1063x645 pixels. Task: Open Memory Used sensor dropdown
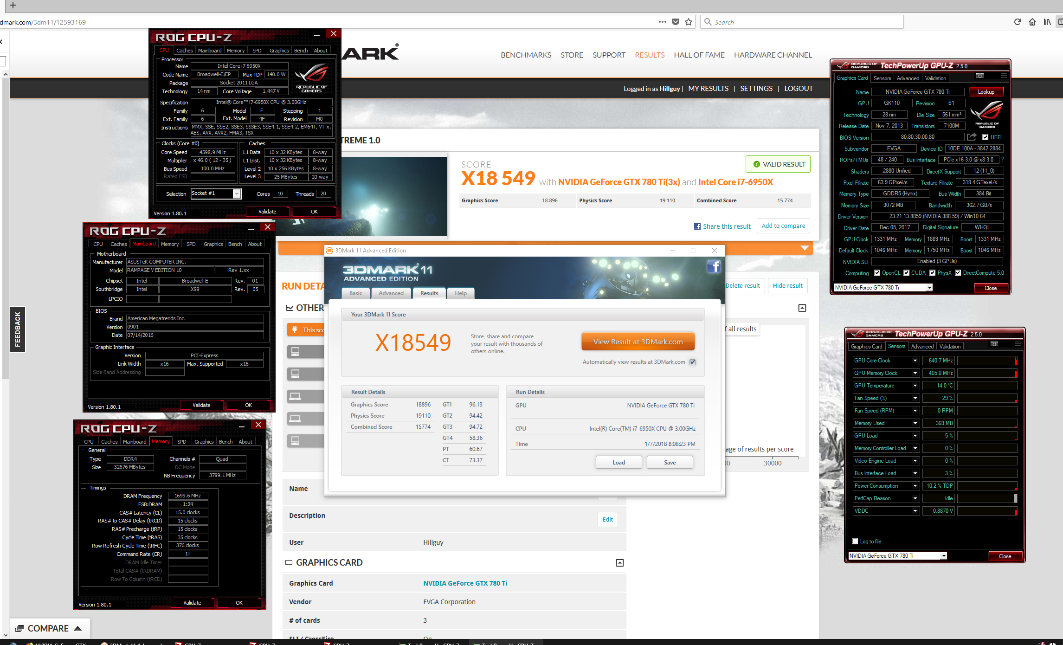(x=915, y=423)
